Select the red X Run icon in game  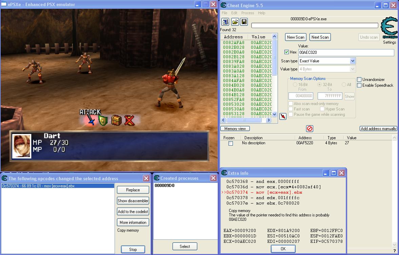point(129,120)
